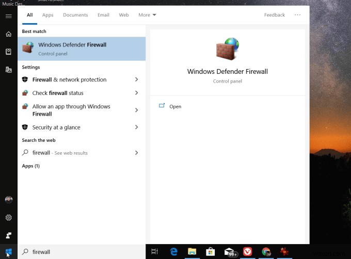
Task: Click icon beside Allow an app through Windows Firewall
Action: pyautogui.click(x=25, y=106)
